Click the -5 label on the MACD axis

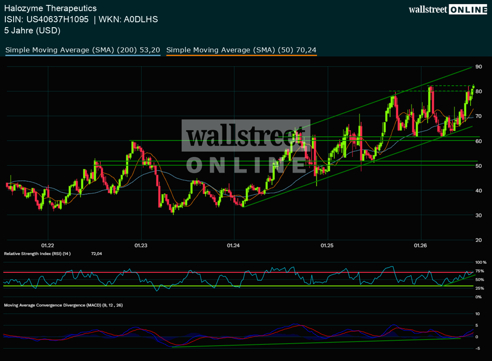(x=477, y=349)
